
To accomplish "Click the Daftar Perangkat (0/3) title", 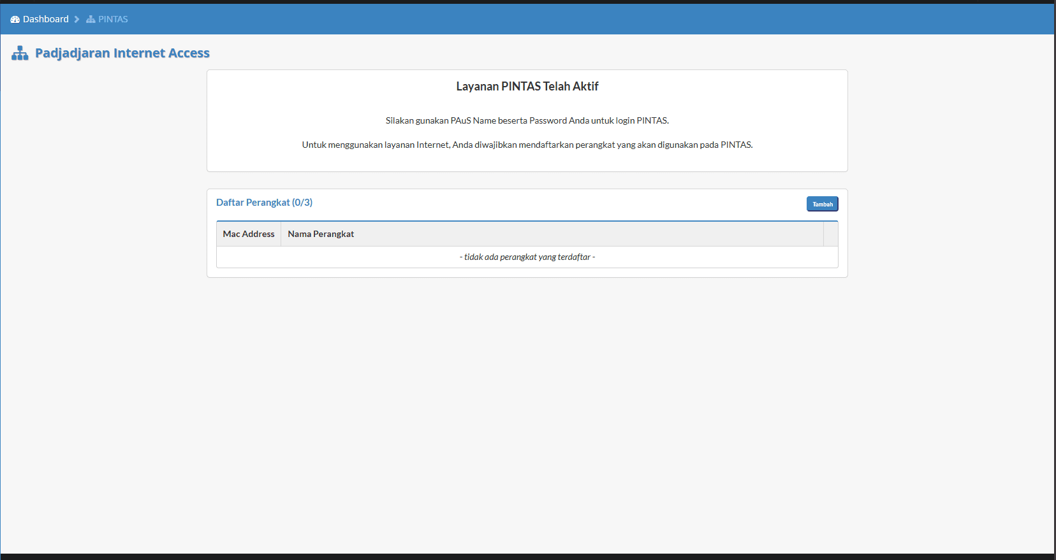I will click(x=264, y=203).
